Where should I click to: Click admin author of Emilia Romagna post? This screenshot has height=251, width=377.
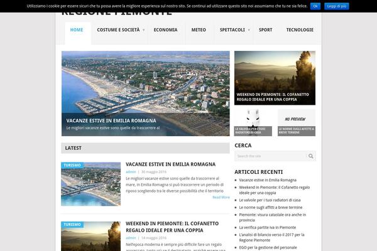pyautogui.click(x=131, y=172)
